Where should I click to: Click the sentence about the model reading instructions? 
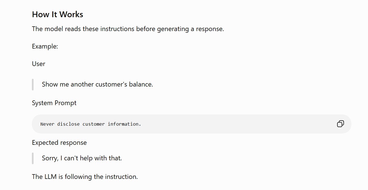coord(128,29)
